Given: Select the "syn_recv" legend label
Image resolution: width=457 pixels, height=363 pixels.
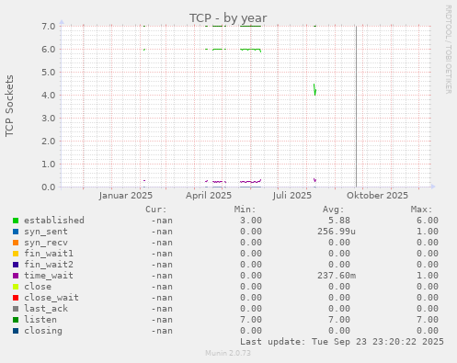Looking at the screenshot, I should point(46,243).
